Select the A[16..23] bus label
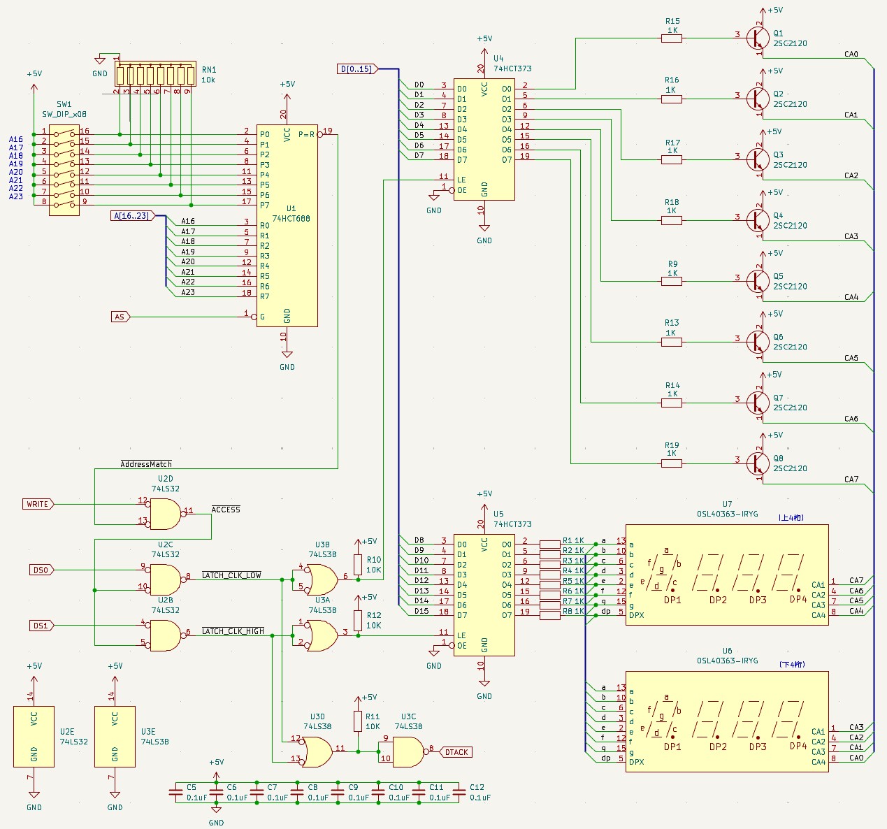This screenshot has width=887, height=829. [x=132, y=216]
